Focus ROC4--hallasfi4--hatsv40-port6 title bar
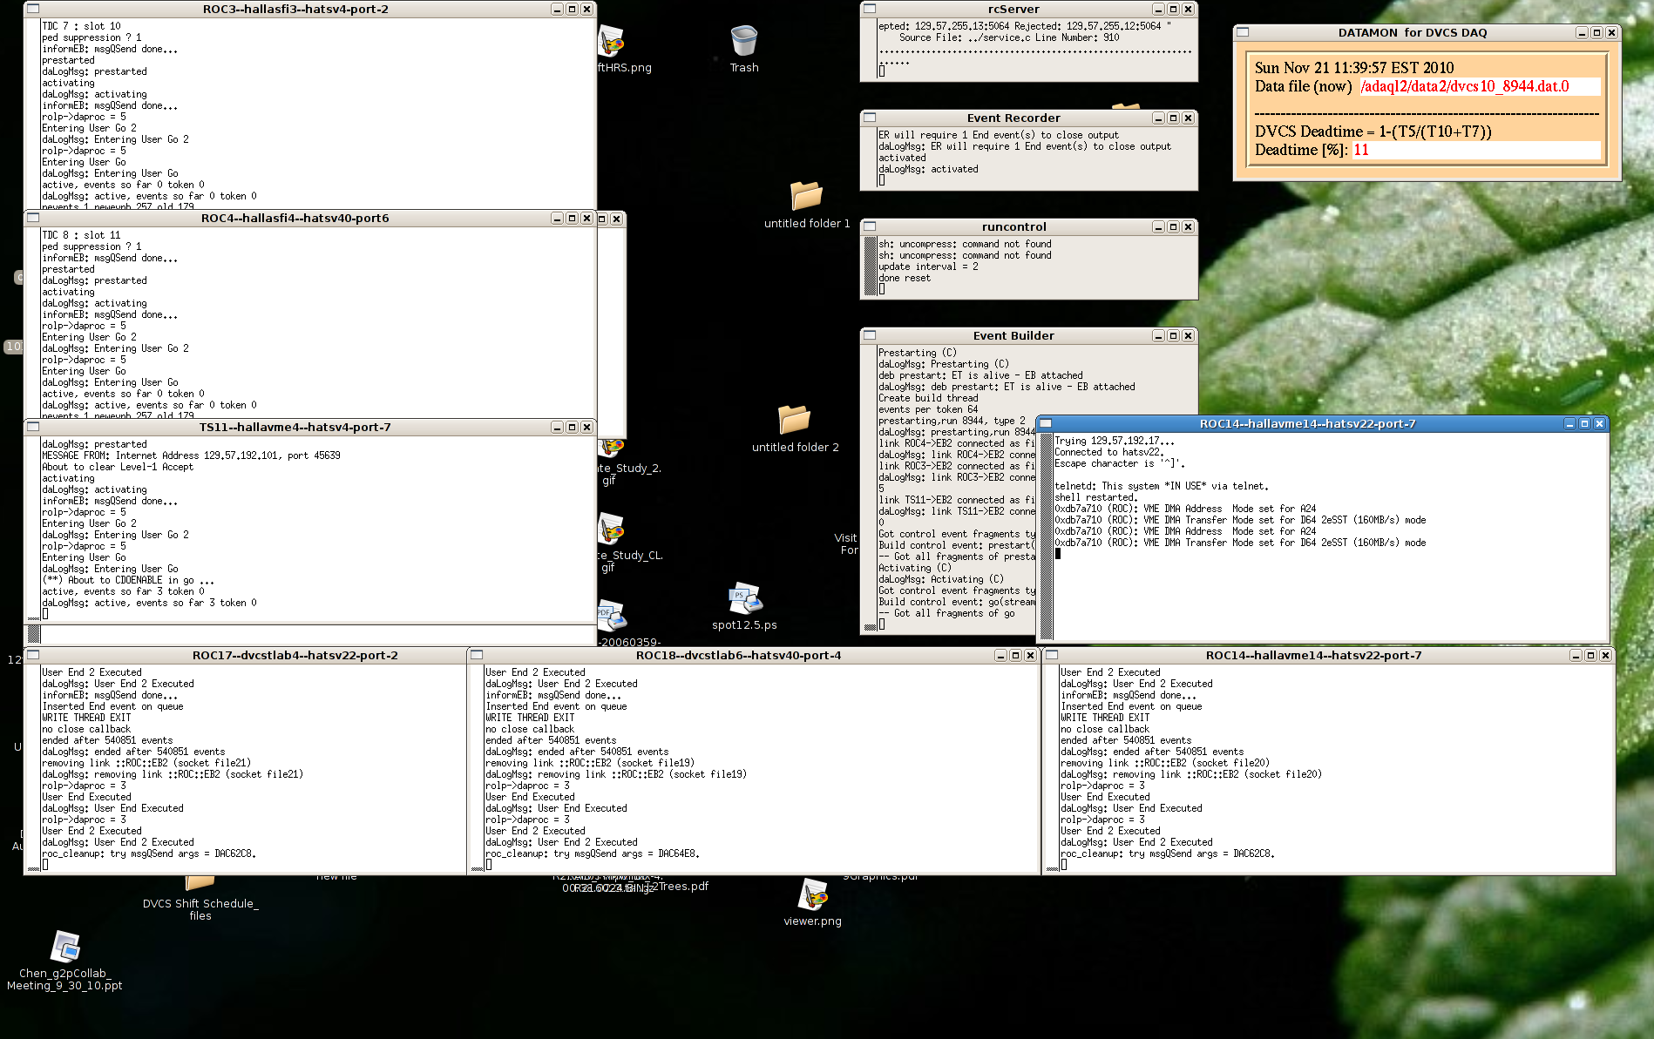Screen dimensions: 1654x1039 point(295,218)
